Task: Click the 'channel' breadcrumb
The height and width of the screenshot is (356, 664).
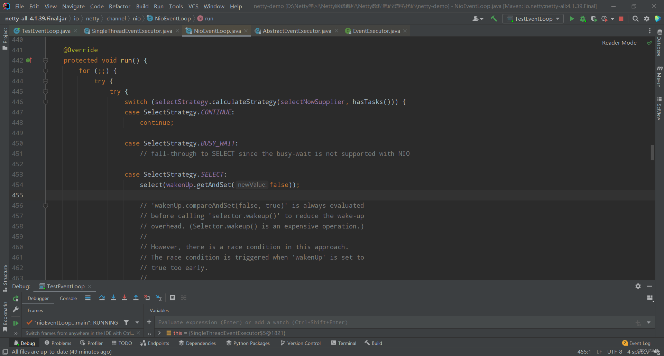Action: tap(116, 19)
